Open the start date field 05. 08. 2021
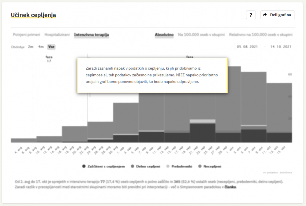This screenshot has height=206, width=306. (247, 47)
